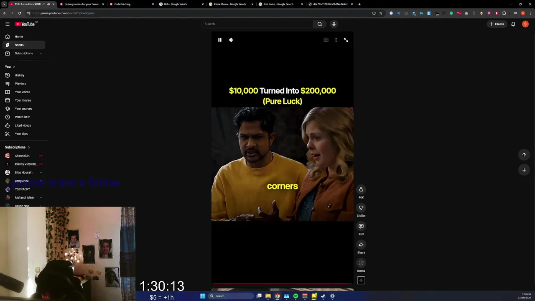This screenshot has width=535, height=301.
Task: Pause the Shorts video
Action: [x=220, y=40]
